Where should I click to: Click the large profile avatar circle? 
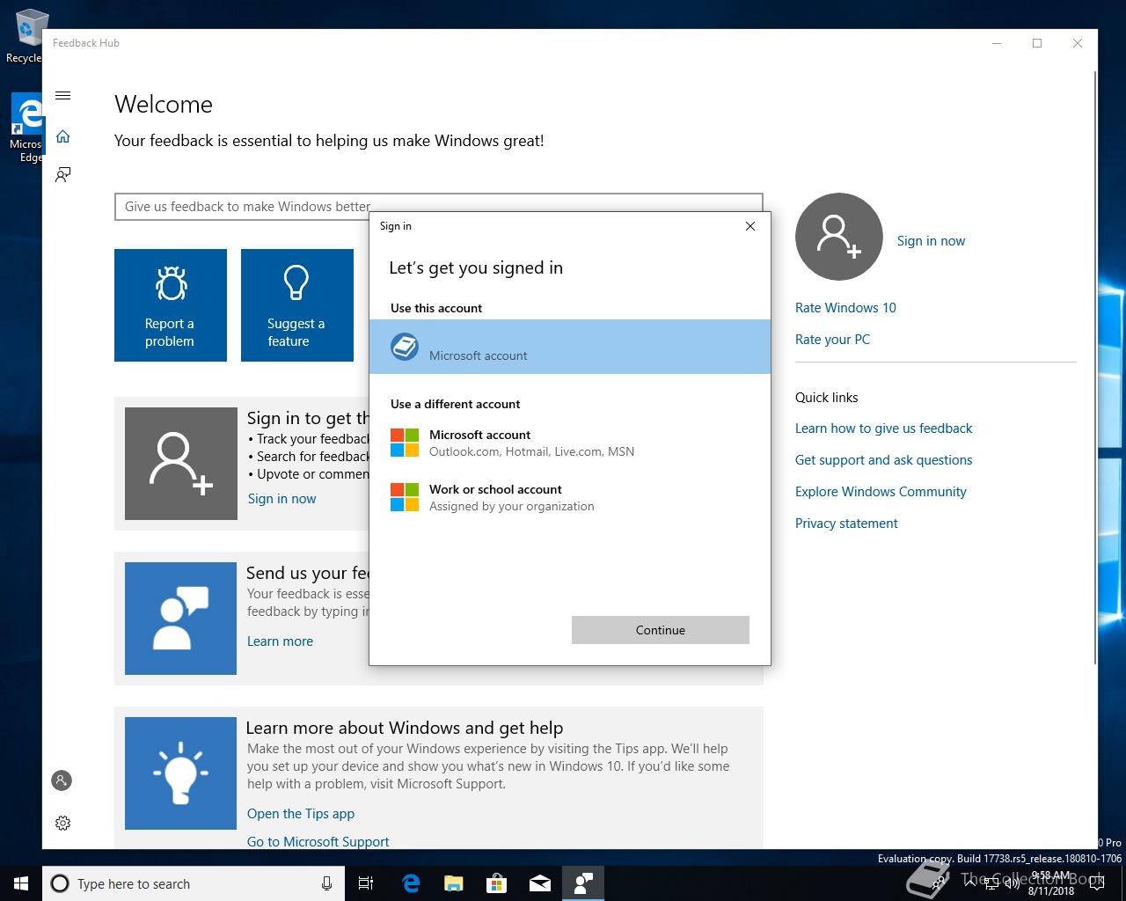tap(839, 237)
